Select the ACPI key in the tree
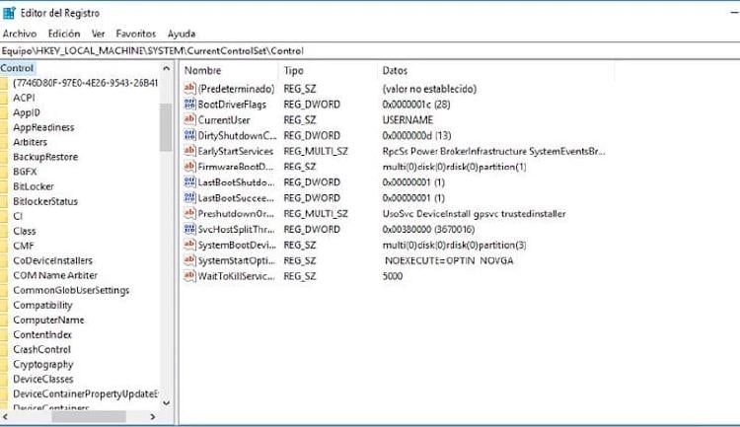Viewport: 740px width, 427px height. point(27,98)
